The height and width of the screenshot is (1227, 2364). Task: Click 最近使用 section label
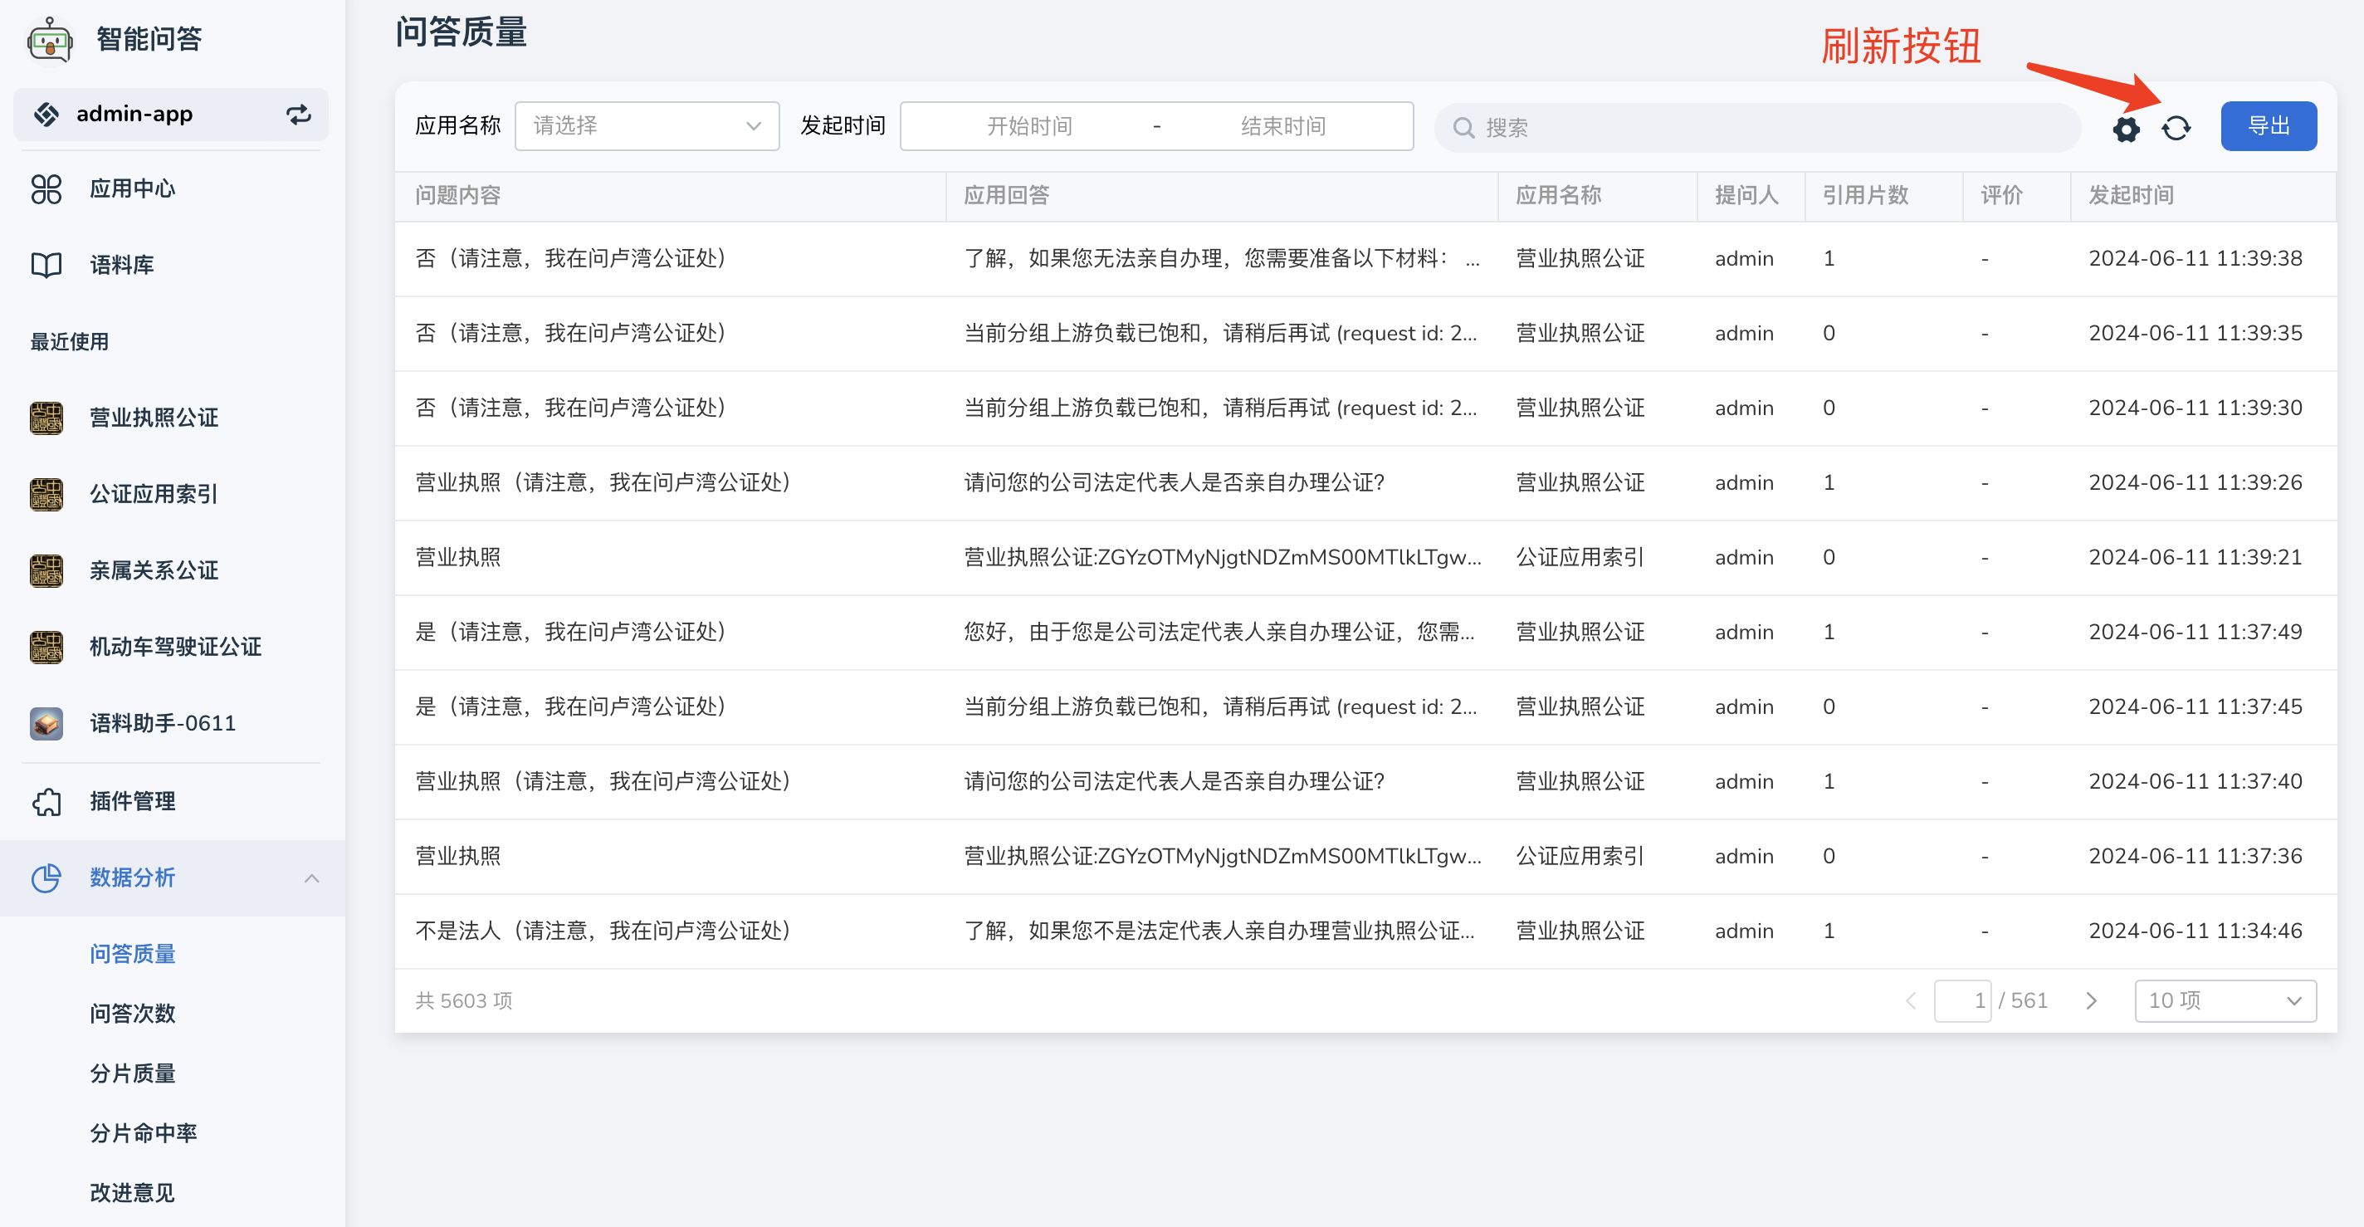[x=70, y=341]
